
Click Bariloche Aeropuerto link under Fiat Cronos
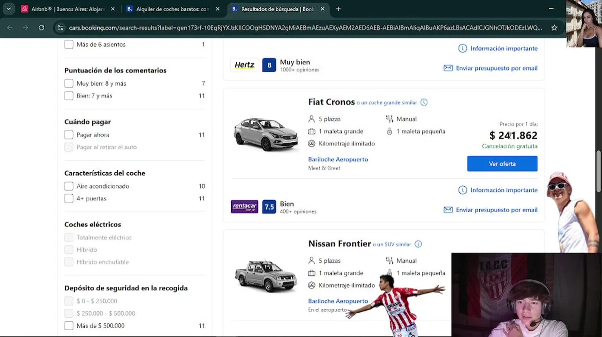338,159
